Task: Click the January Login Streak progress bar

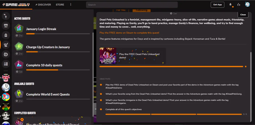Action: click(58, 34)
